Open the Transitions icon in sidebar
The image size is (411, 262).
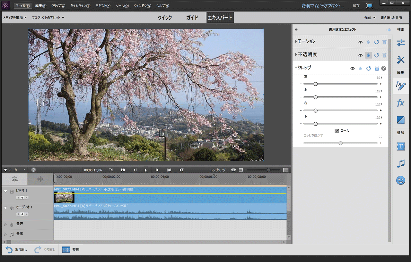(x=400, y=120)
